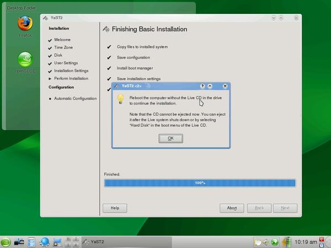Click the red logout icon beside the clock
This screenshot has width=331, height=248.
[x=322, y=239]
